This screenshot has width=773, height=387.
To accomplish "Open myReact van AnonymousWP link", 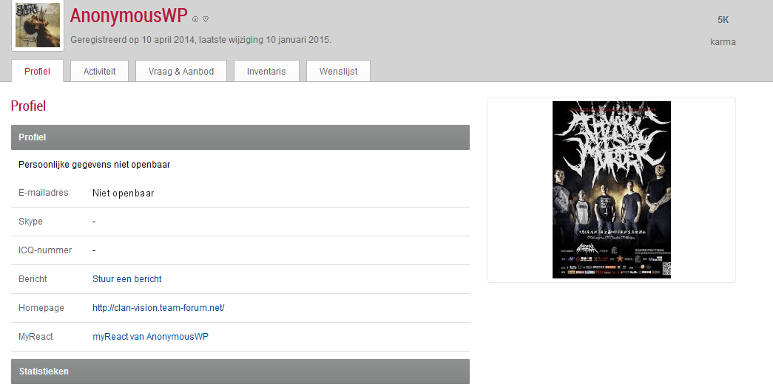I will click(x=150, y=336).
